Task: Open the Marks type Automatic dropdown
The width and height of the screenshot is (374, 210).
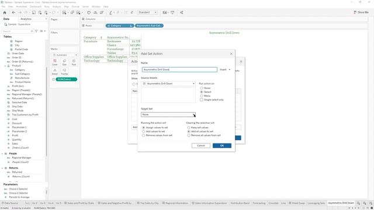Action: point(64,55)
